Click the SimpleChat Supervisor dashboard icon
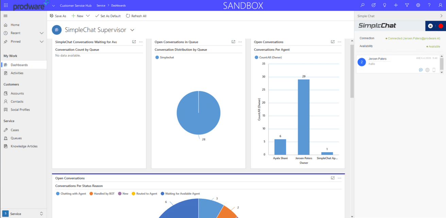 pos(57,30)
